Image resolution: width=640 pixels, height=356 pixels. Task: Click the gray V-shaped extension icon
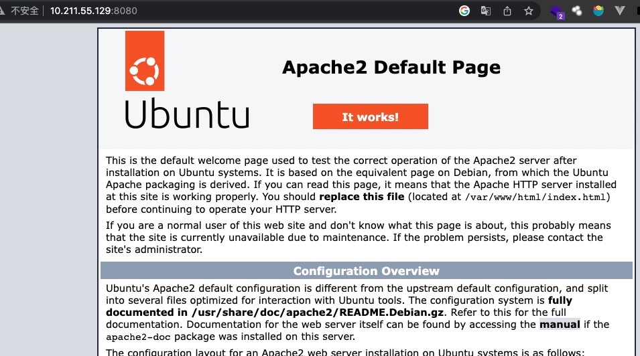pyautogui.click(x=620, y=11)
